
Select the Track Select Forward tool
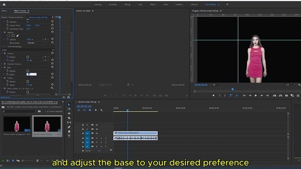point(69,109)
